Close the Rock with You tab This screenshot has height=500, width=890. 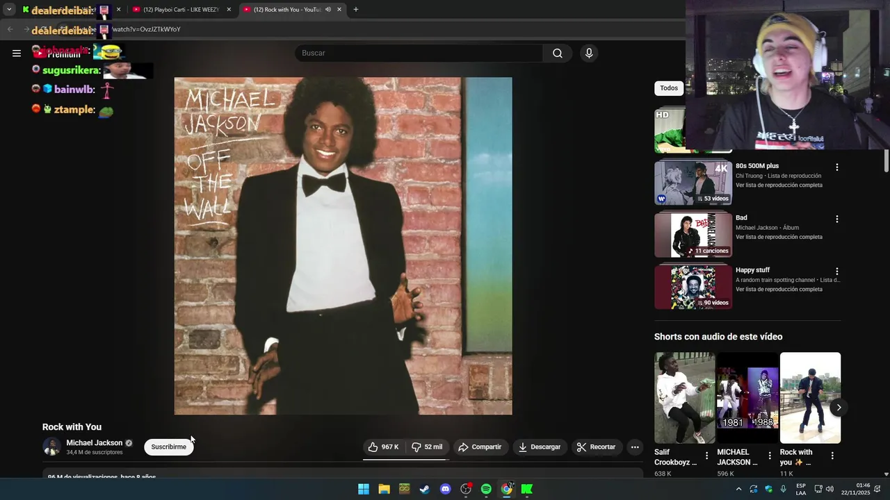click(x=339, y=10)
